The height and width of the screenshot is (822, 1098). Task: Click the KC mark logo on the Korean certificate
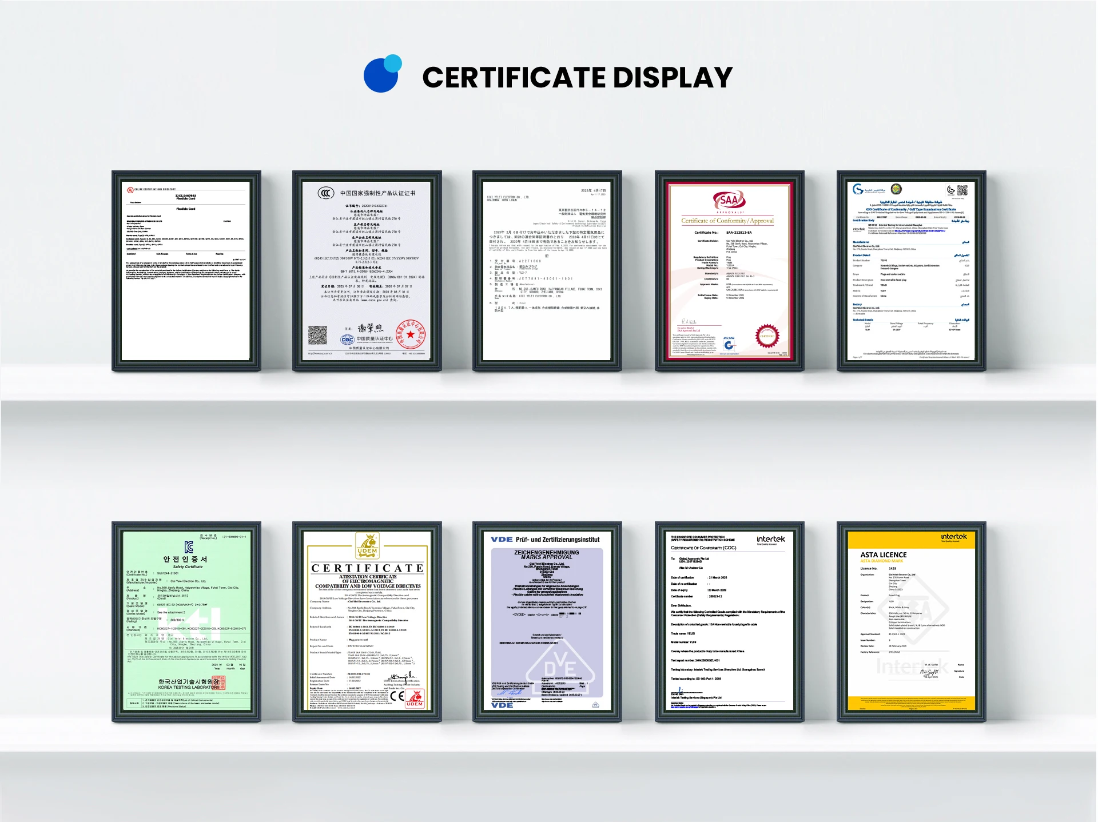click(189, 547)
